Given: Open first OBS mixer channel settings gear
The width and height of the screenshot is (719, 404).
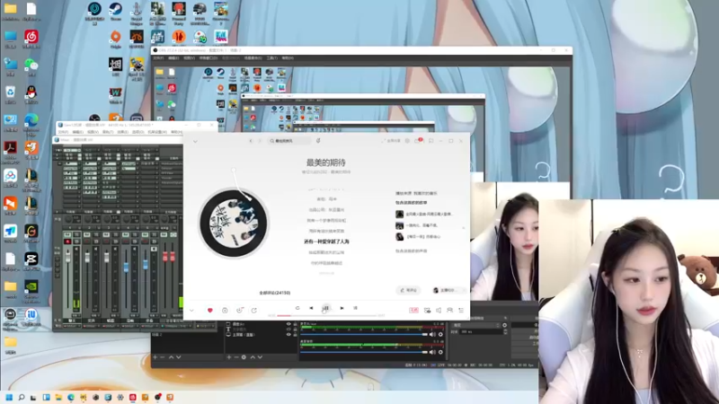Looking at the screenshot, I should [440, 334].
